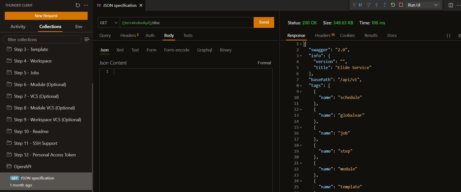Open the collections menu icon beside filter
Screen dimensions: 461x192
click(87, 39)
